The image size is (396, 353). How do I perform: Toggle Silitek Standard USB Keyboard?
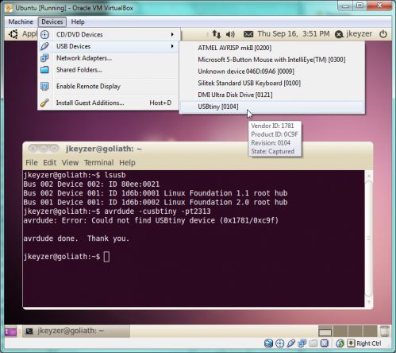click(x=272, y=83)
